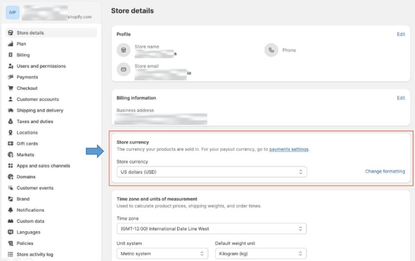Edit the Profile section
415x261 pixels.
(401, 34)
